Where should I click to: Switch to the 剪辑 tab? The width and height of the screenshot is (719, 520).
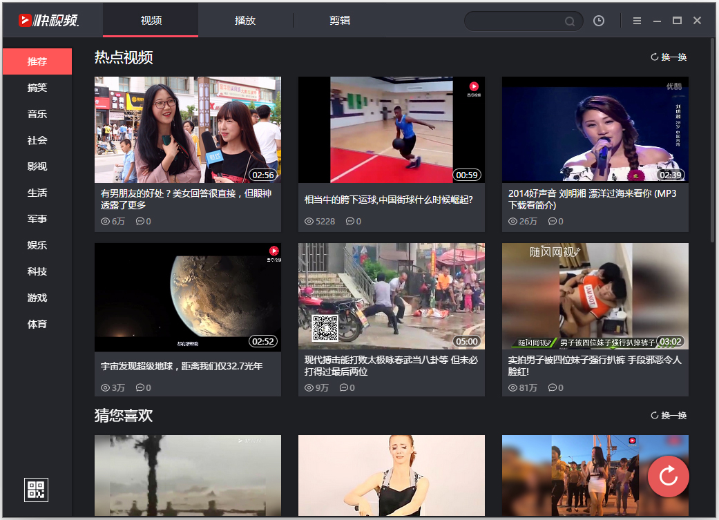[x=340, y=20]
